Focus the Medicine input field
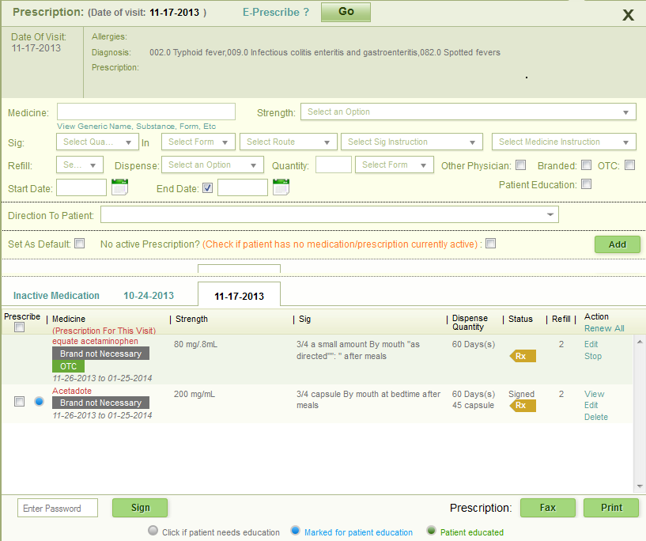The image size is (646, 541). (146, 112)
